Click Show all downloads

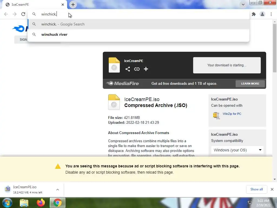click(256, 189)
